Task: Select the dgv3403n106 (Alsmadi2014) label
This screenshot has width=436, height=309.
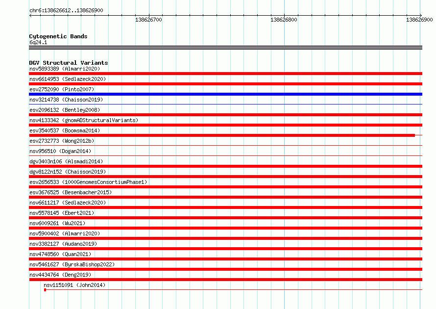Action: (x=66, y=161)
